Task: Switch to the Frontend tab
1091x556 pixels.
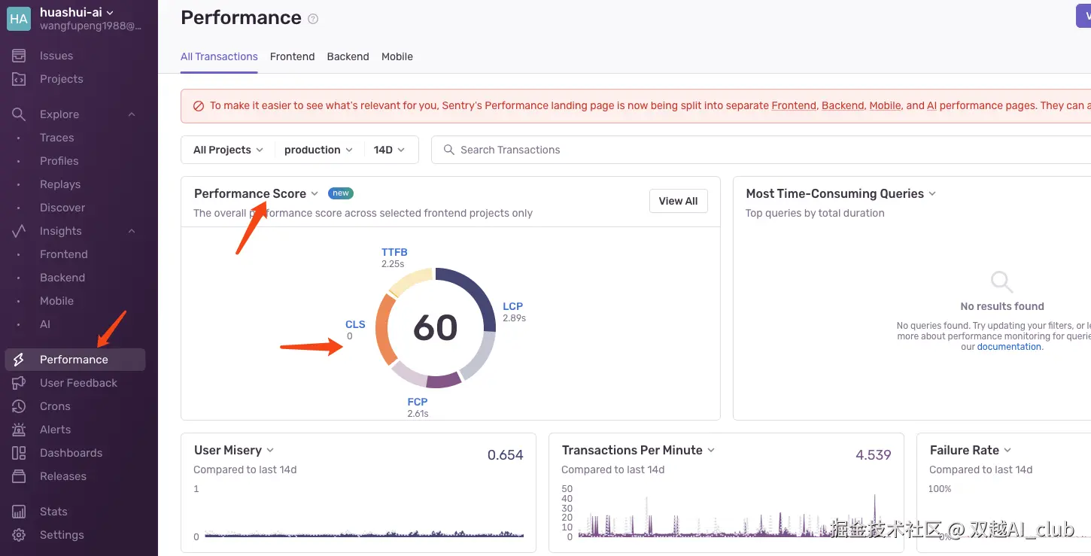Action: [x=292, y=56]
